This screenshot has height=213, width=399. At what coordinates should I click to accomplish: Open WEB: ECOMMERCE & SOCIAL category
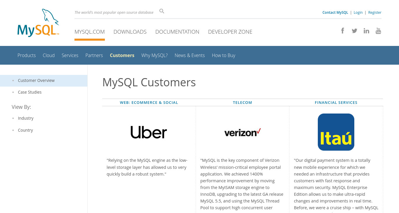149,102
